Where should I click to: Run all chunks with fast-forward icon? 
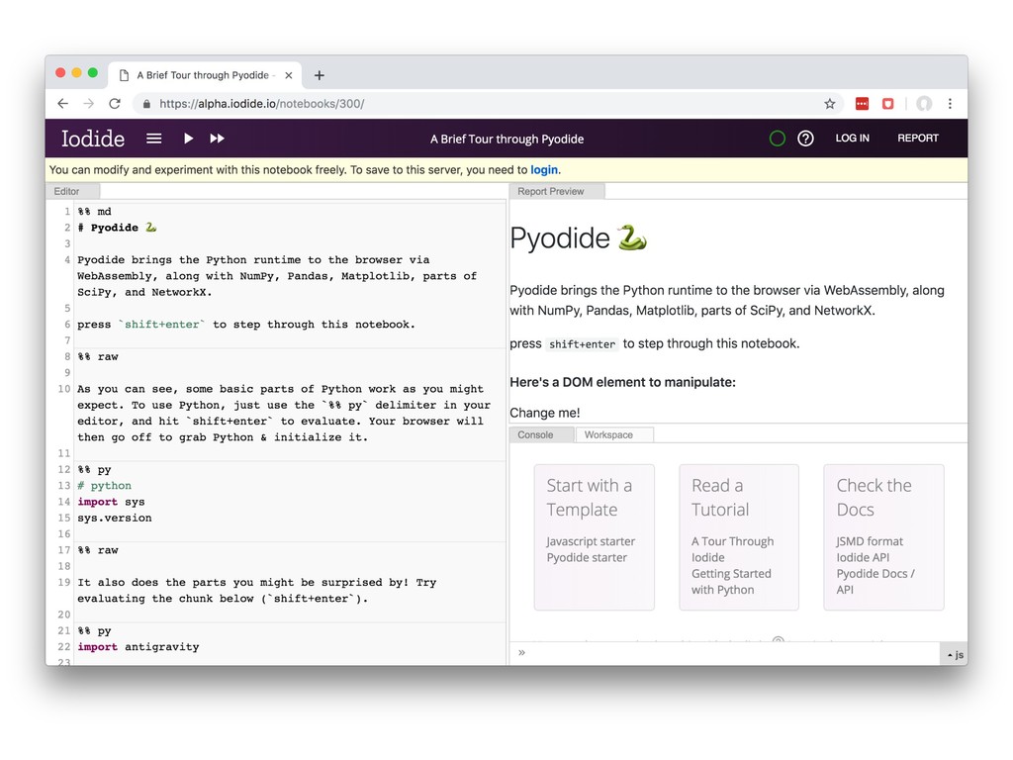click(x=217, y=139)
